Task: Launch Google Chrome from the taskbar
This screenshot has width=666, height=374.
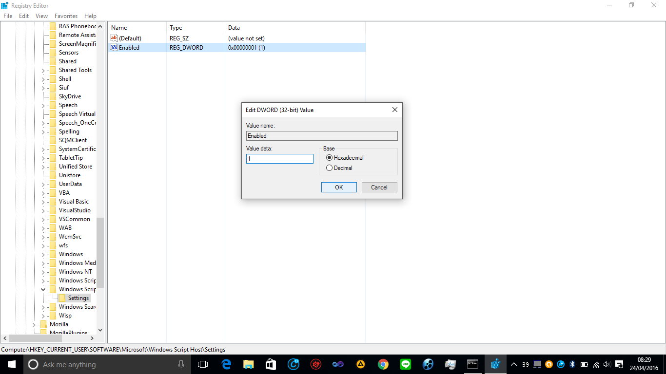Action: tap(383, 364)
